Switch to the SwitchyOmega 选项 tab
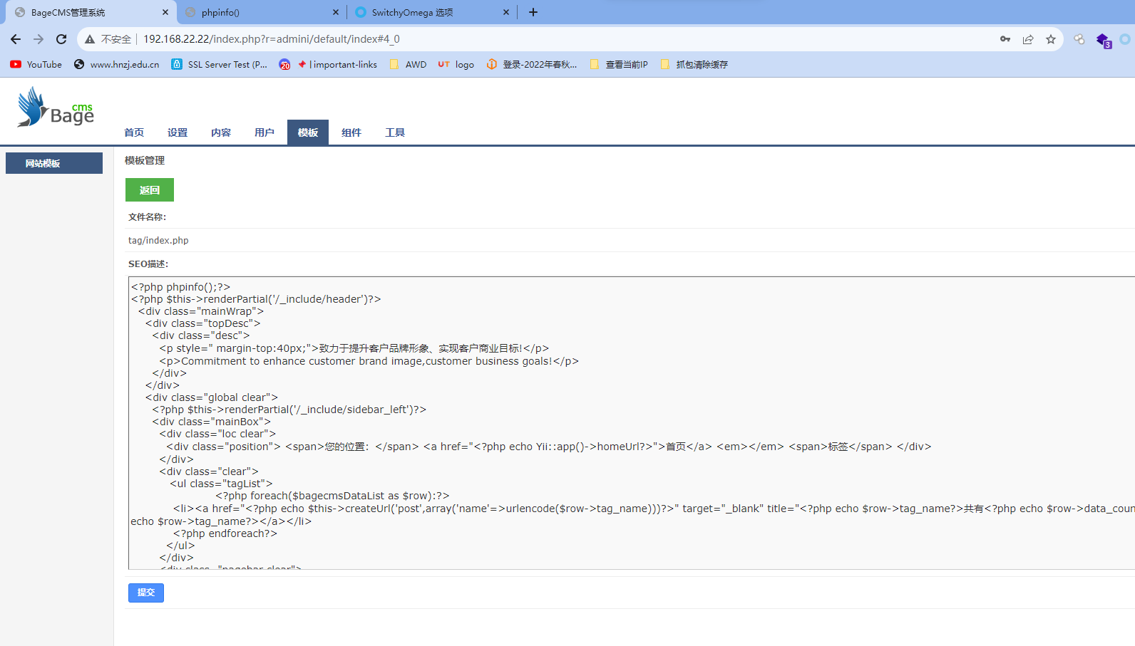The image size is (1135, 646). click(x=412, y=12)
